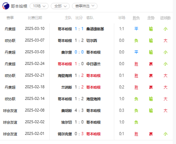Click the 哥本哈根 team name header

point(19,6)
